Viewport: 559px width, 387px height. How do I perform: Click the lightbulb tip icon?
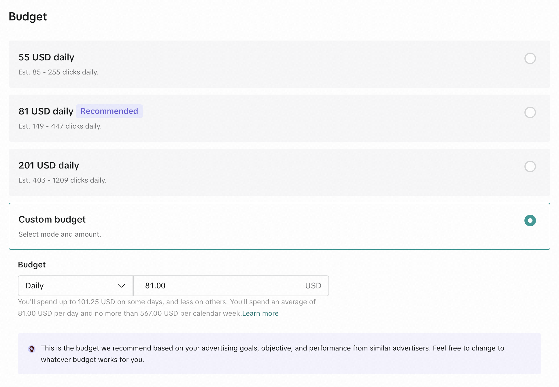click(x=32, y=349)
